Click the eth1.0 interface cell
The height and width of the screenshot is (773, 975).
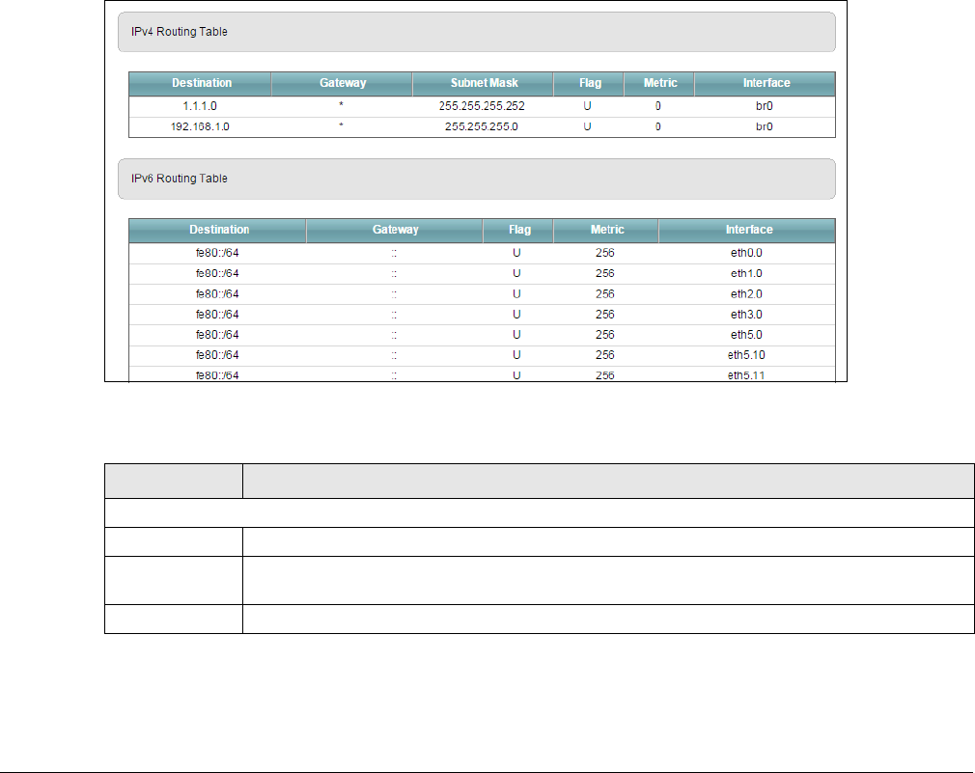(746, 273)
